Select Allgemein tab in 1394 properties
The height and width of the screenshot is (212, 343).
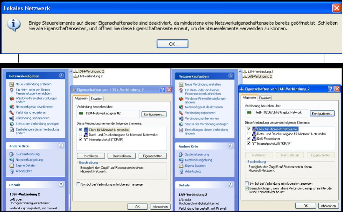[x=81, y=98]
